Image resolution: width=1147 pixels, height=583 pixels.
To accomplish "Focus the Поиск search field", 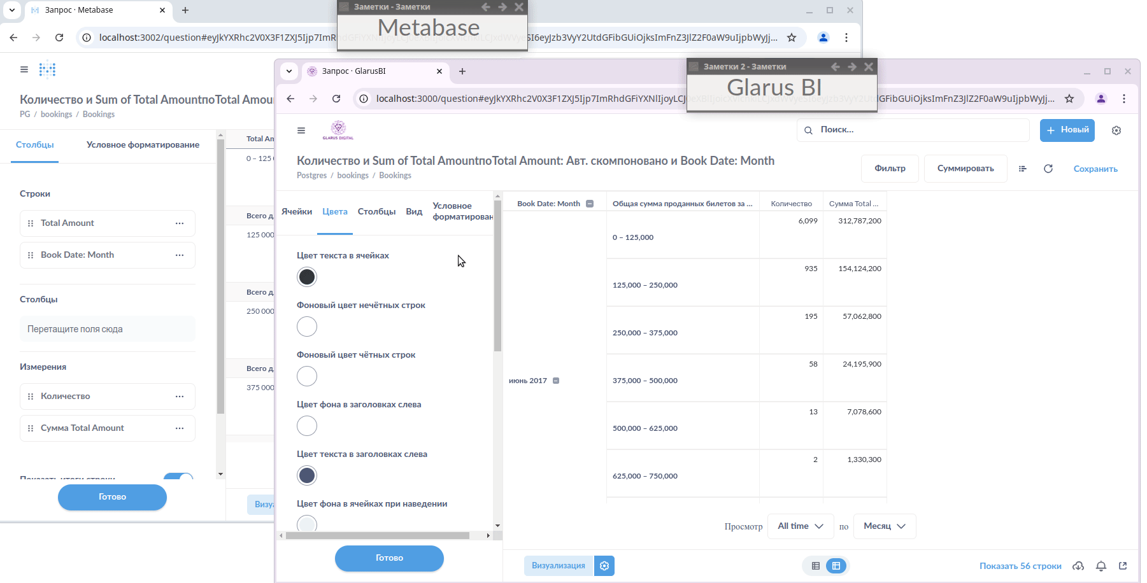I will pos(917,130).
